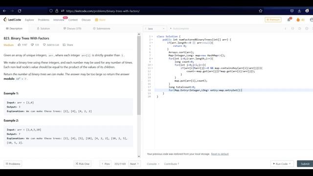Open the notifications bell
313x176 pixels.
(x=289, y=20)
